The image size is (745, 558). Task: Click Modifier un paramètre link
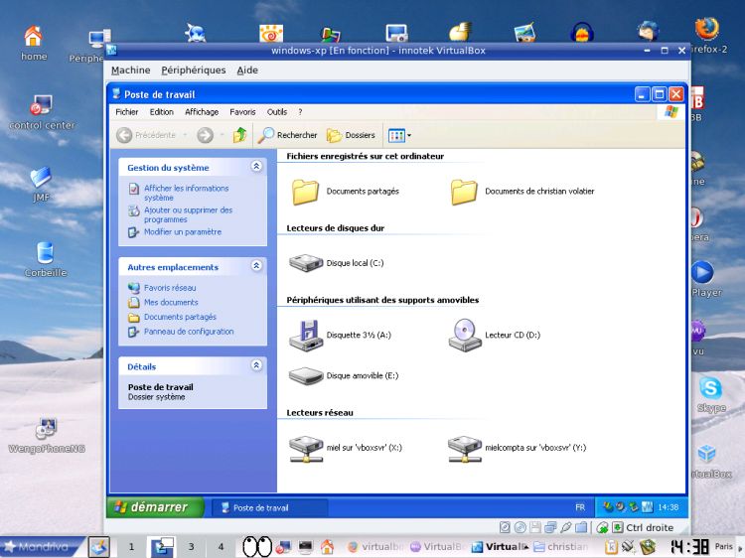point(183,232)
